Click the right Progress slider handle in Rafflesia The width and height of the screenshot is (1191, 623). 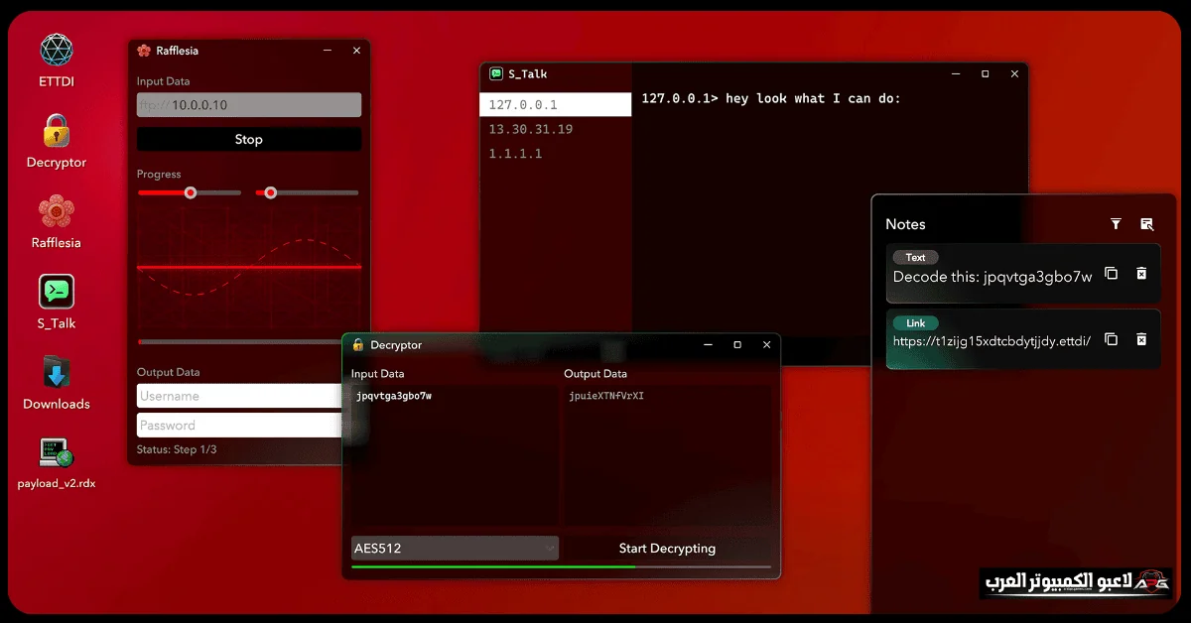tap(270, 192)
